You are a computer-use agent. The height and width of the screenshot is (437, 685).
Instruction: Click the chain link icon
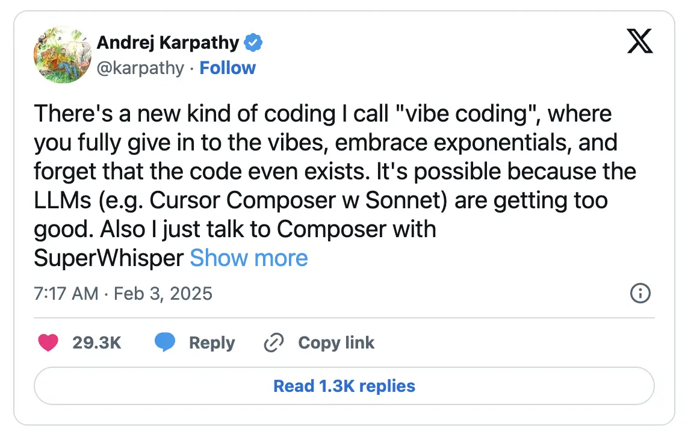[274, 343]
